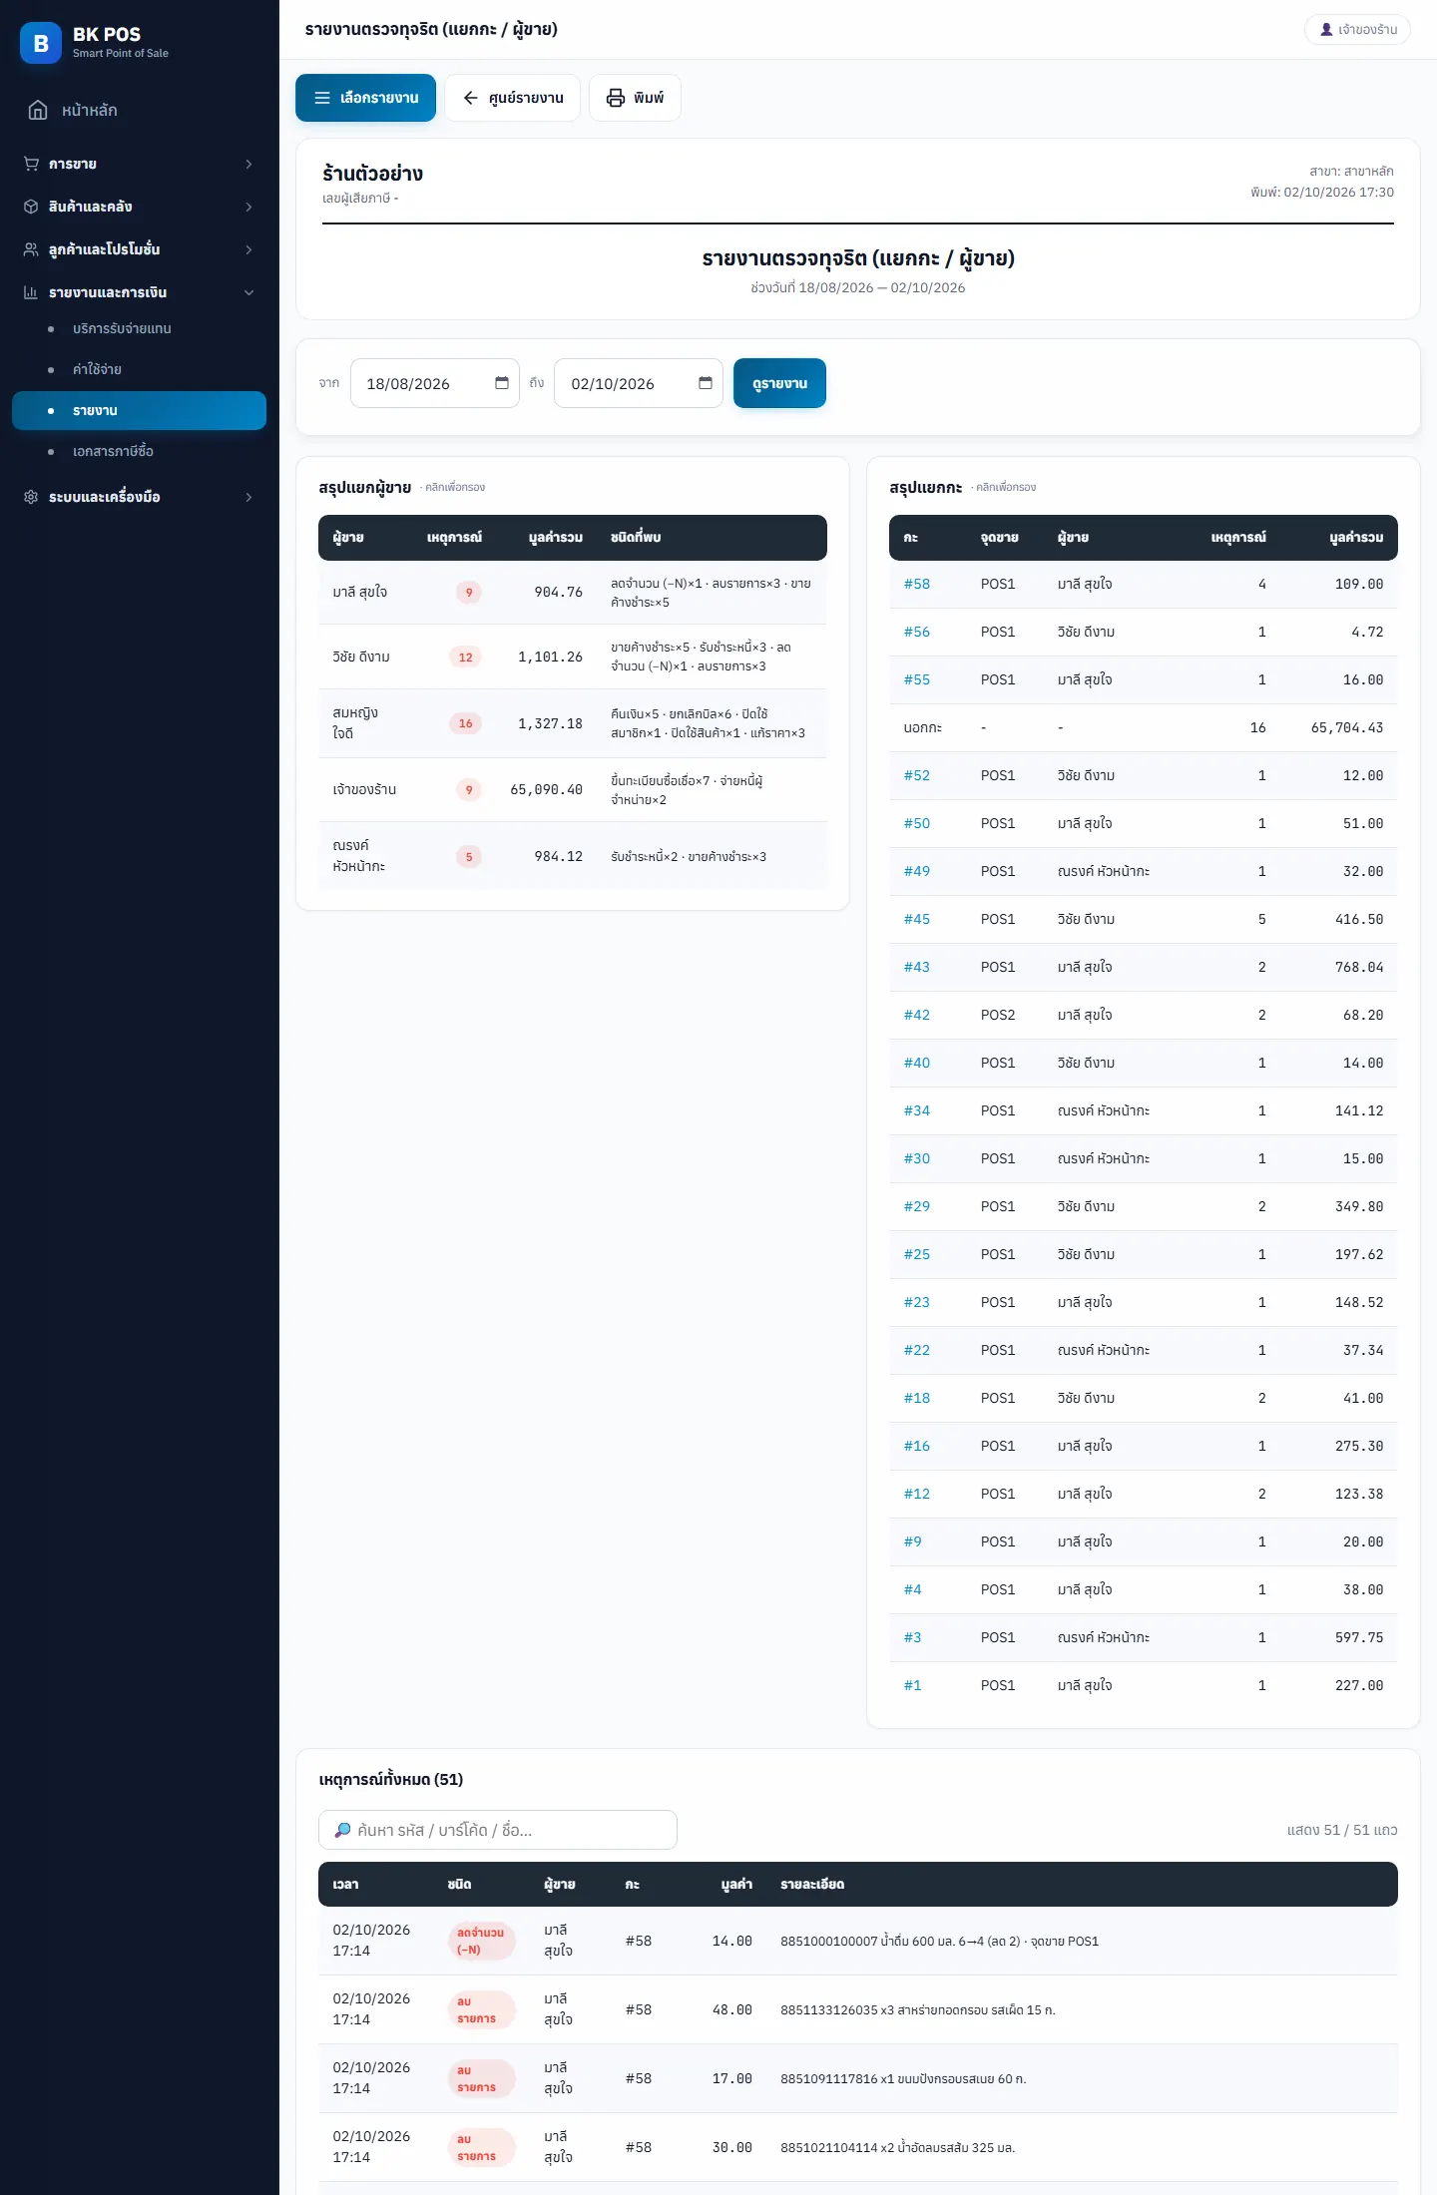Select the รายงาน submenu item
The width and height of the screenshot is (1437, 2195).
tap(139, 410)
